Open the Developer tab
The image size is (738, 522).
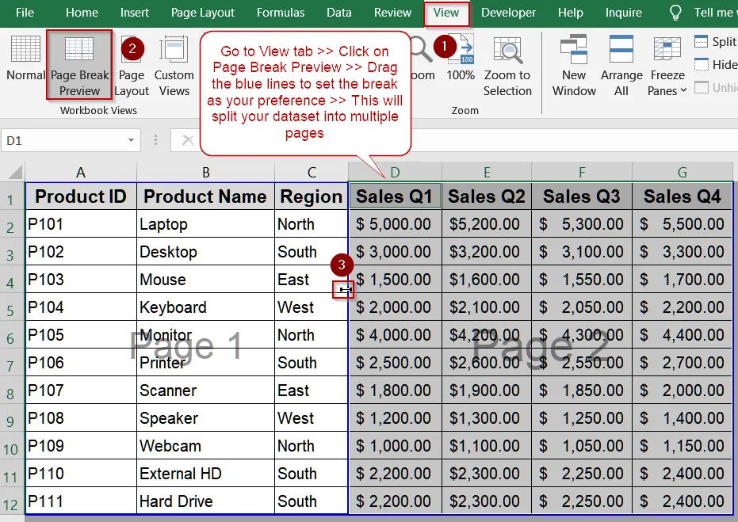508,13
